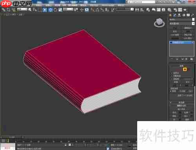This screenshot has height=150, width=196.
Task: Open the Layer Manager
Action: point(148,10)
